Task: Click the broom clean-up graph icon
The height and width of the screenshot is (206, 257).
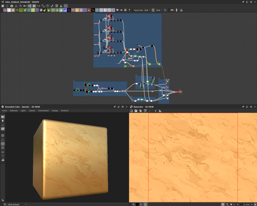Action: pos(61,6)
